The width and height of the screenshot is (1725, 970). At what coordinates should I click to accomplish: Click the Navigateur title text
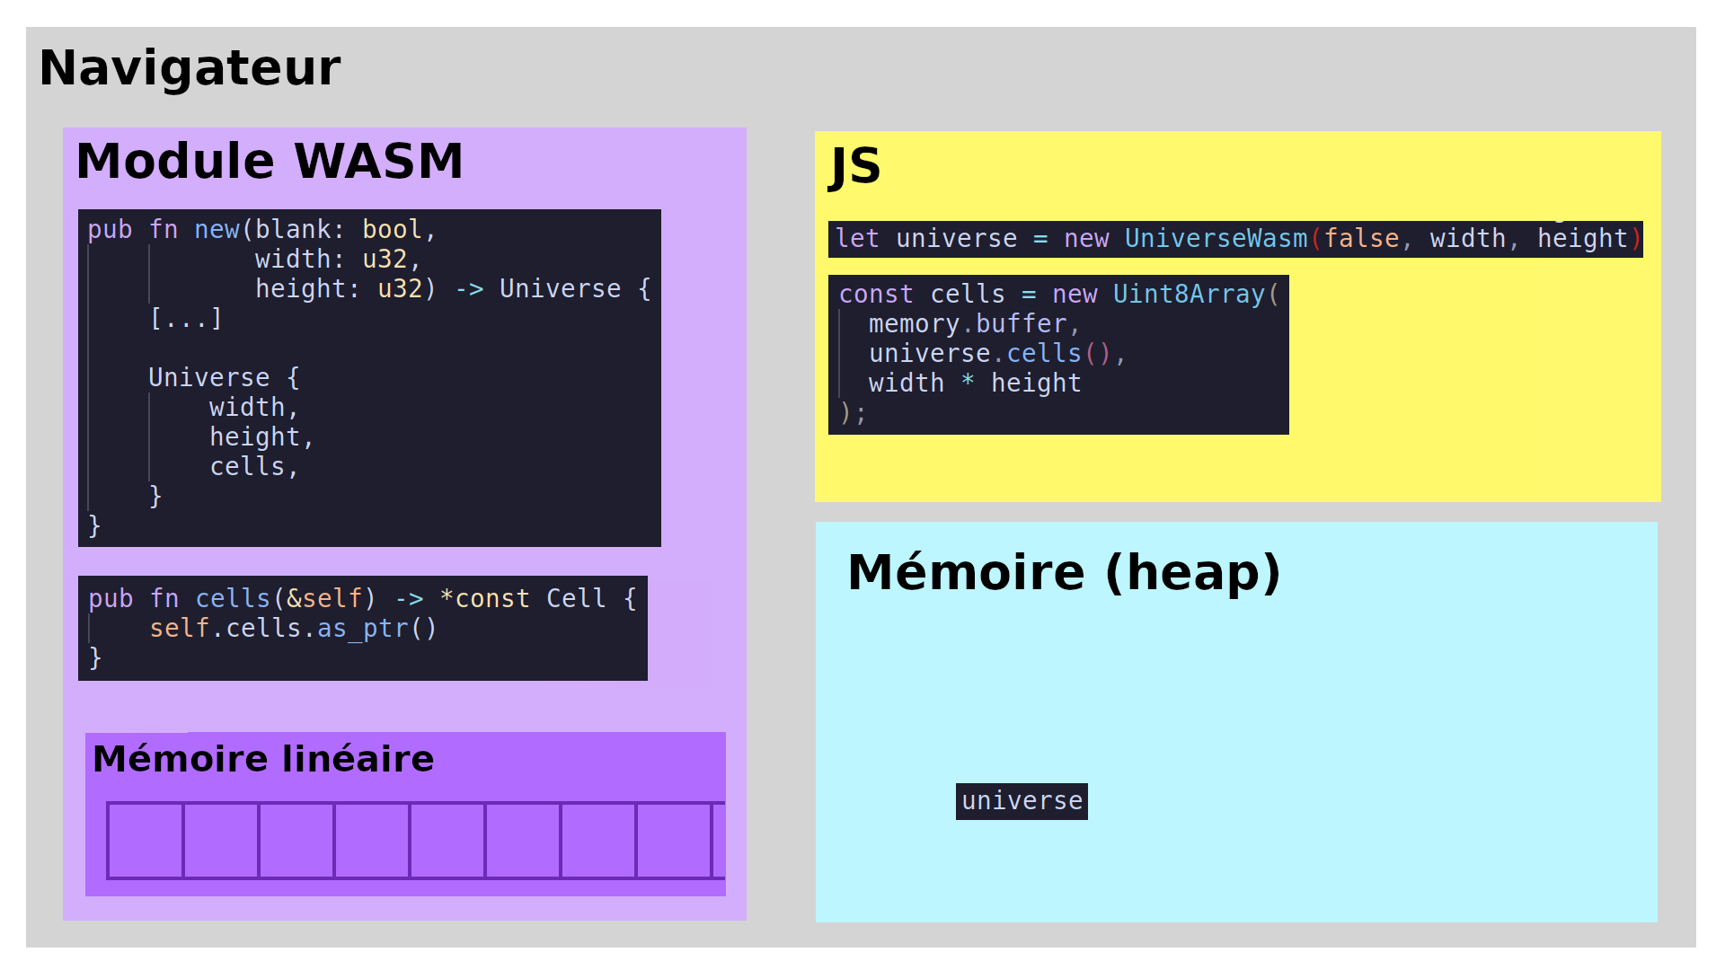[x=190, y=68]
